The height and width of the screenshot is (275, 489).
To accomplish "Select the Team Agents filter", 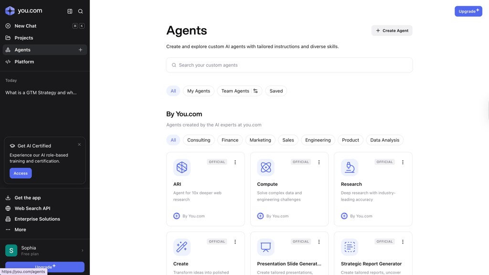I will coord(235,91).
